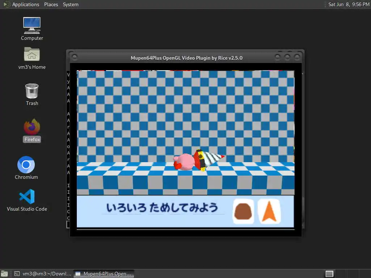The image size is (371, 278).
Task: Click the show desktop icon in bottom panel
Action: pyautogui.click(x=4, y=274)
